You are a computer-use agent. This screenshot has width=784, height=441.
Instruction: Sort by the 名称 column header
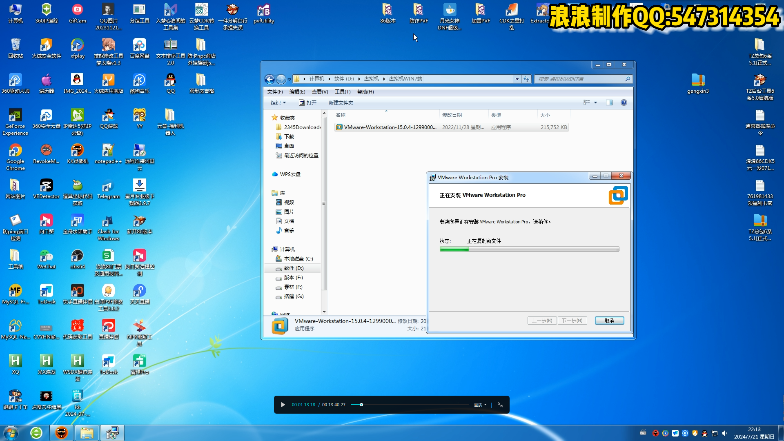(386, 115)
